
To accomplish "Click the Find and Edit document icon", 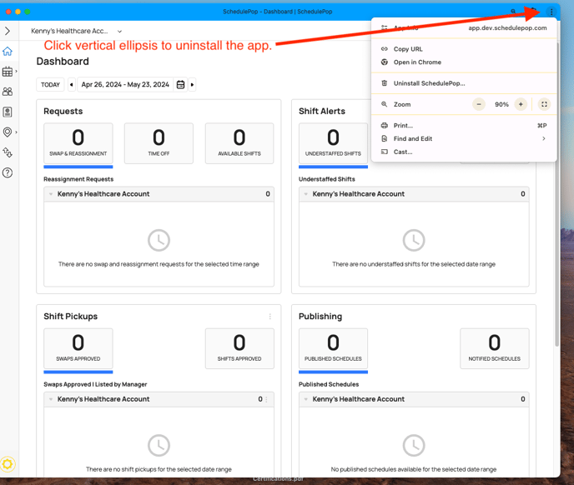I will pos(385,138).
